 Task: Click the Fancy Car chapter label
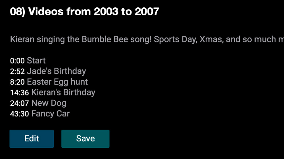(x=50, y=114)
